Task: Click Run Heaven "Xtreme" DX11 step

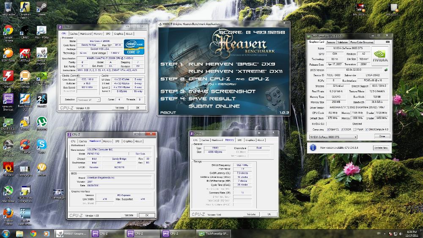Action: (236, 72)
